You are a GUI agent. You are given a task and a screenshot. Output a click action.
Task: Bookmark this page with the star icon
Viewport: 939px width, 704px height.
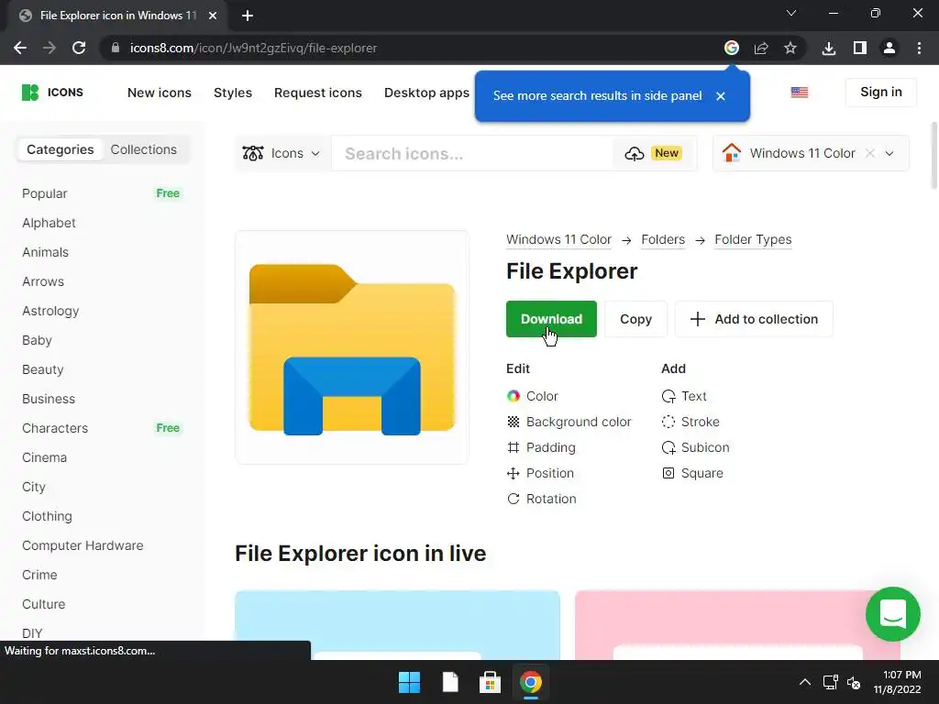click(x=790, y=48)
